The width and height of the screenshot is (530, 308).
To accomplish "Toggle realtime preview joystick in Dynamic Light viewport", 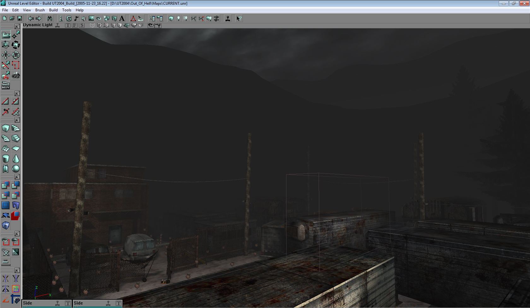I will (x=57, y=25).
